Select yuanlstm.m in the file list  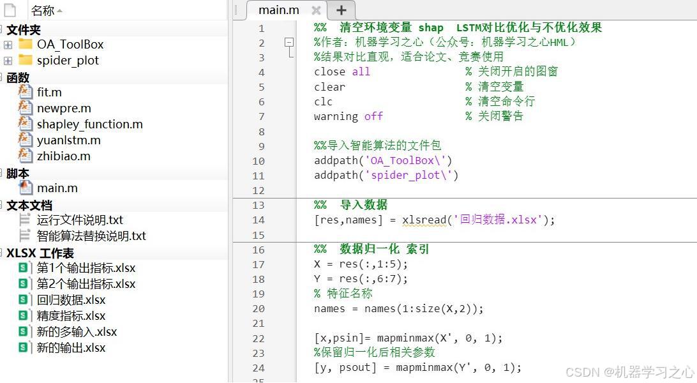pos(69,140)
